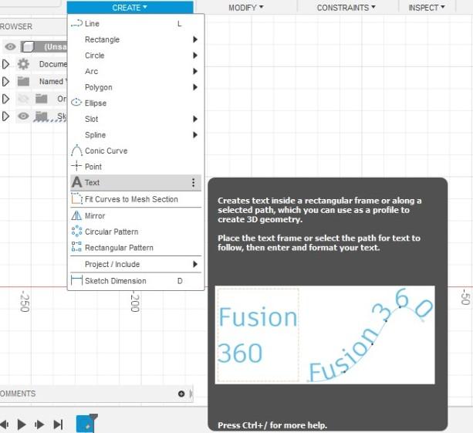Click the Document Settings gear icon
This screenshot has width=473, height=433.
pyautogui.click(x=23, y=64)
